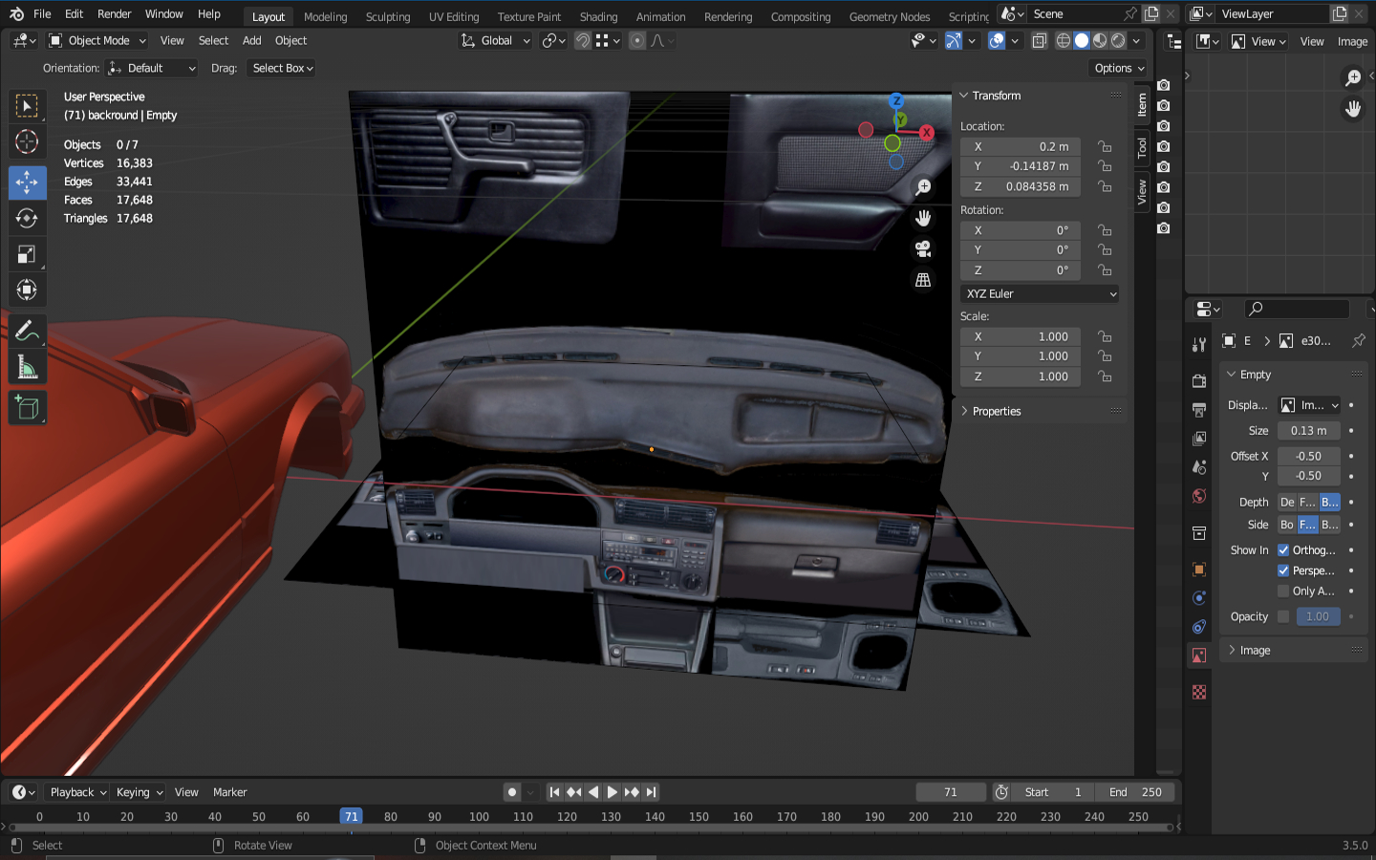Click the Location X value field
The width and height of the screenshot is (1376, 860).
tap(1021, 147)
